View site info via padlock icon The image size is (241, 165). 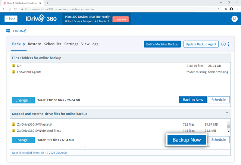[22, 9]
